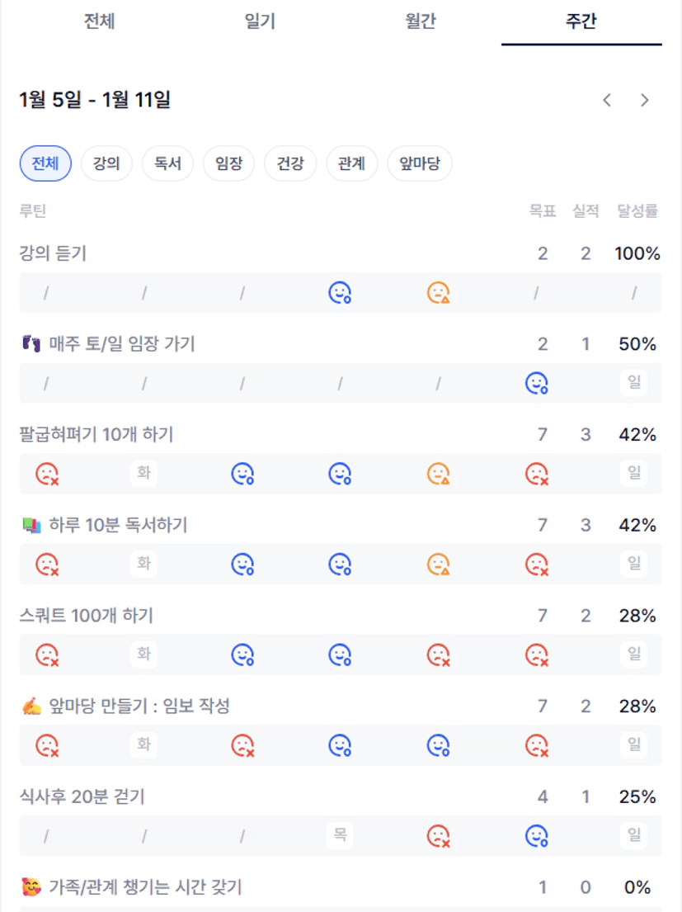Switch to the 월간 tab

pos(421,21)
